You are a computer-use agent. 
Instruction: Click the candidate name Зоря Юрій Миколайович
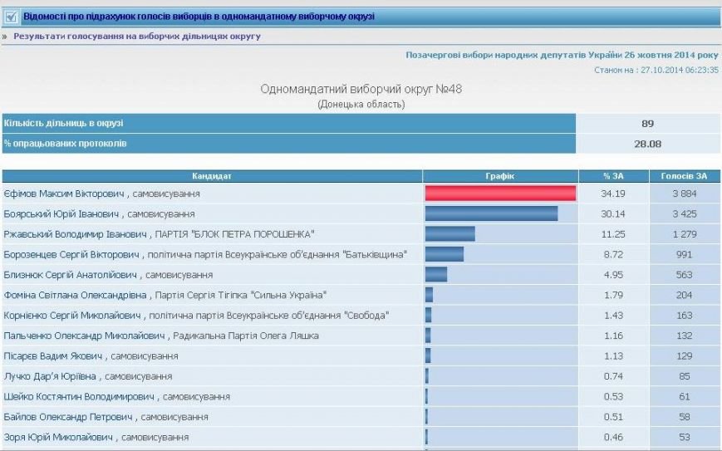[x=58, y=437]
